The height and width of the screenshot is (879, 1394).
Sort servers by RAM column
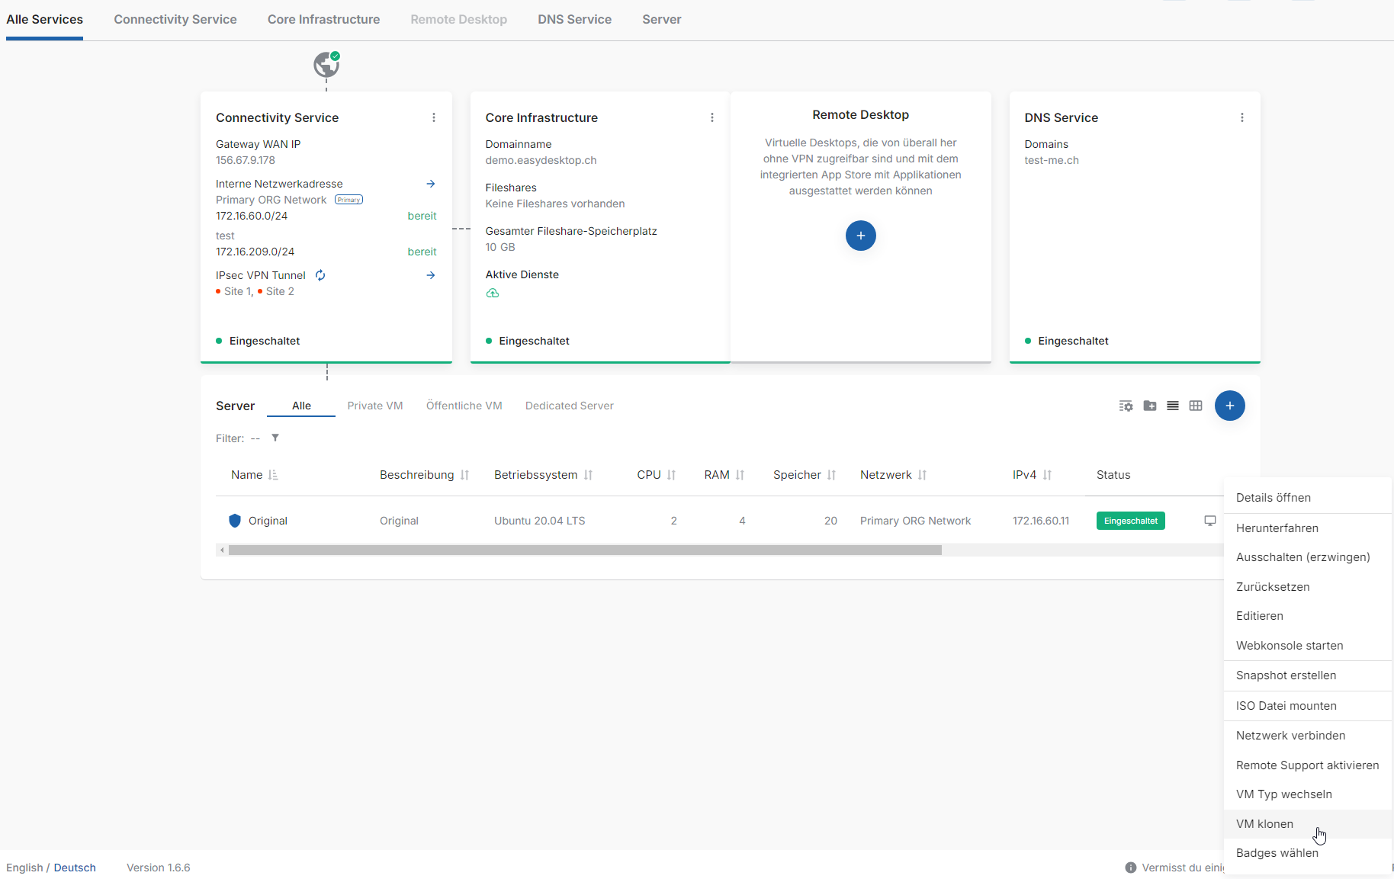(740, 475)
